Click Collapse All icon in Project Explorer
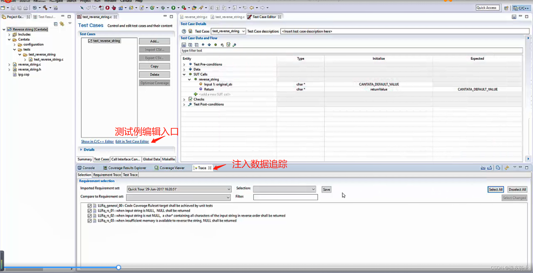The width and height of the screenshot is (533, 273). (x=56, y=24)
